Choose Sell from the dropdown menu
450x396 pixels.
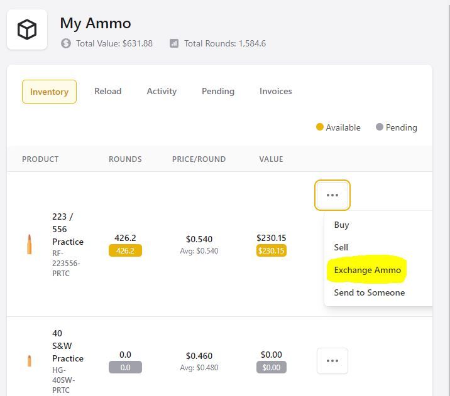(341, 247)
